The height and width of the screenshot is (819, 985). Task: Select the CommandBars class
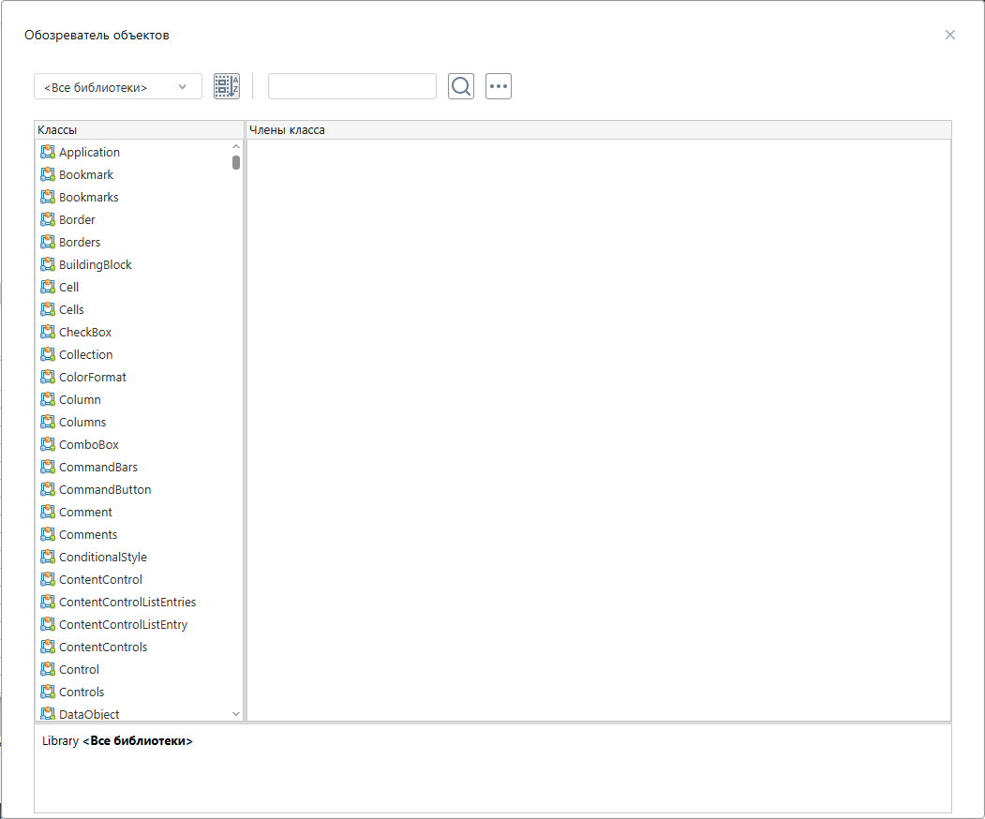[97, 467]
